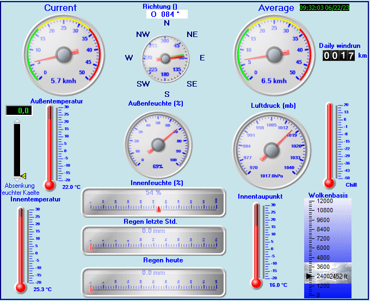The width and height of the screenshot is (370, 301).
Task: Click the red pointer on Regen heute gauge
Action: pyautogui.click(x=90, y=290)
